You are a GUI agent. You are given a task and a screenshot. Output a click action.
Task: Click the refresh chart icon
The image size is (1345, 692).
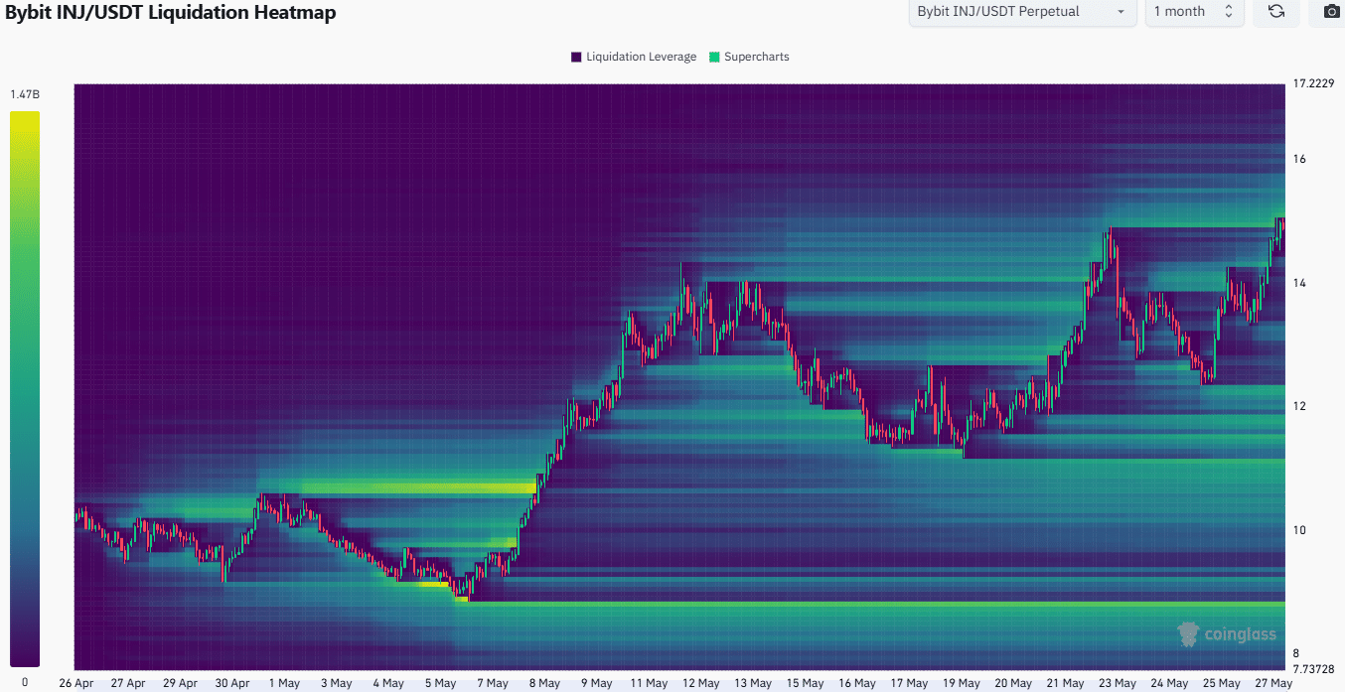click(1276, 12)
